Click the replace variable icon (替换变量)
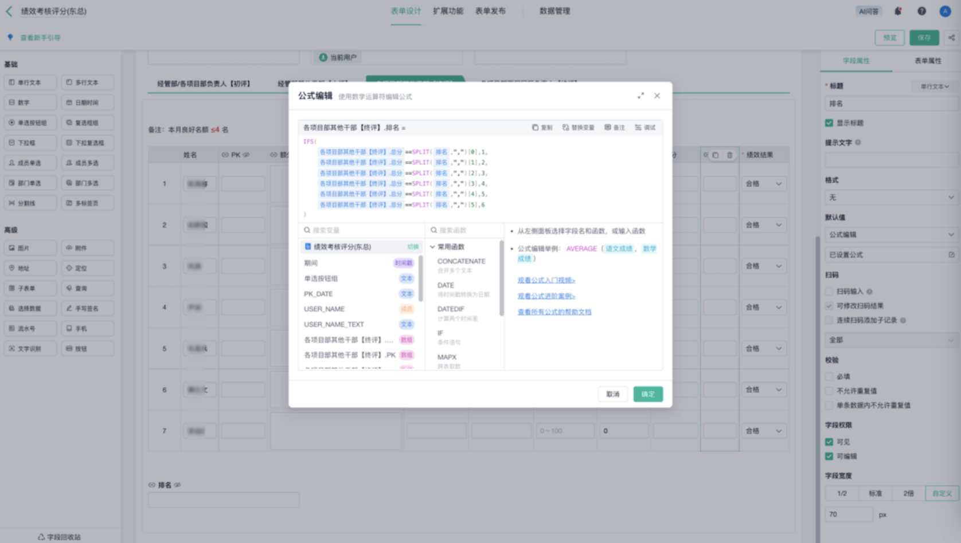Screen dimensions: 961x543 point(578,128)
